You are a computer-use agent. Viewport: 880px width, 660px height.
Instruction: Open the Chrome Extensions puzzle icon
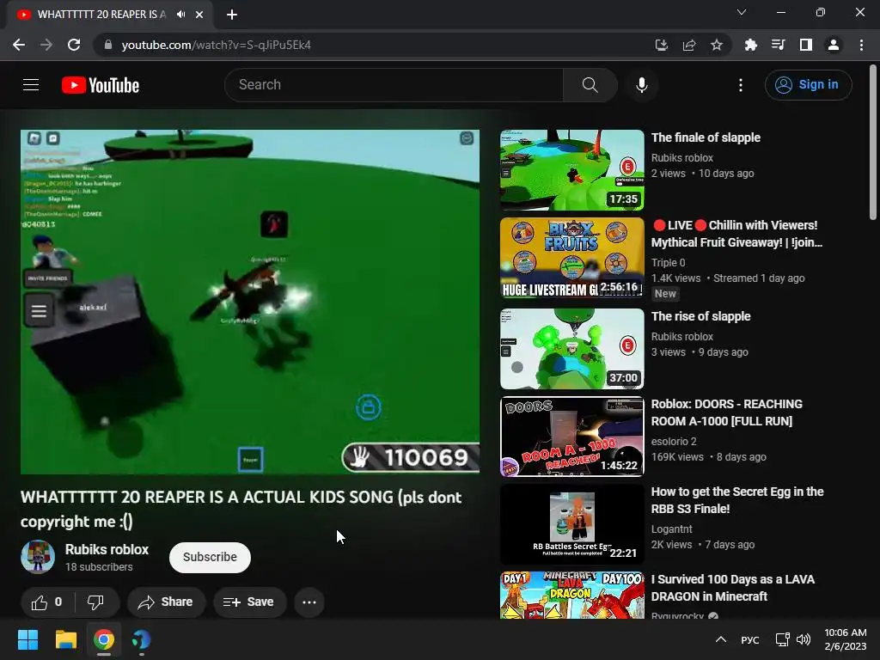(x=750, y=45)
